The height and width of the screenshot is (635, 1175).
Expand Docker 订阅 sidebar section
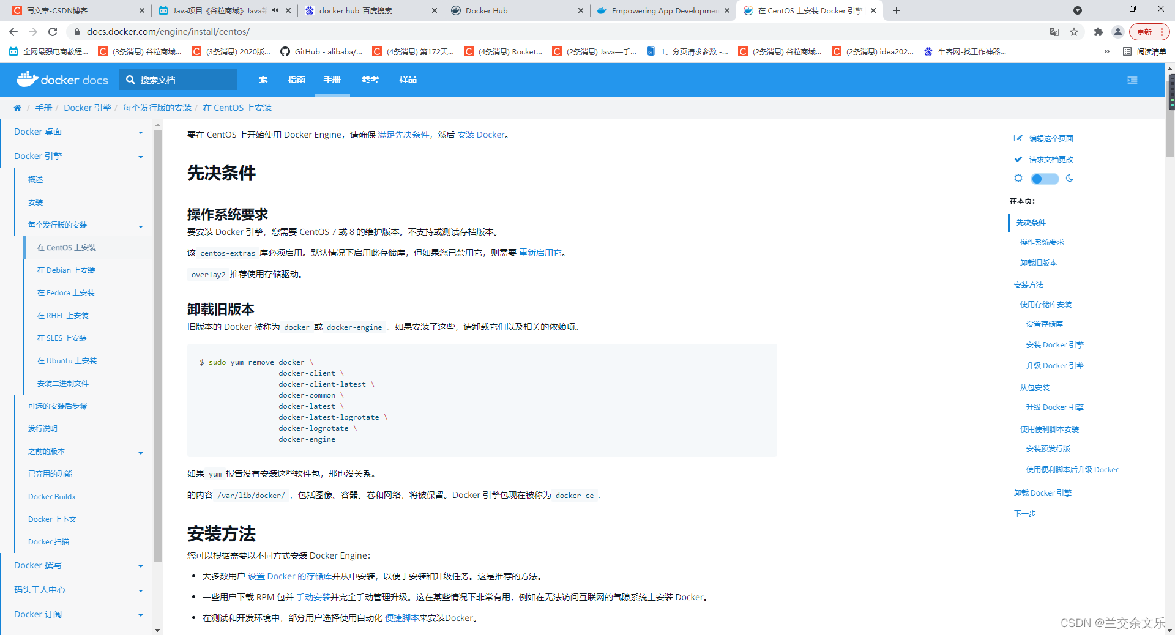point(141,615)
